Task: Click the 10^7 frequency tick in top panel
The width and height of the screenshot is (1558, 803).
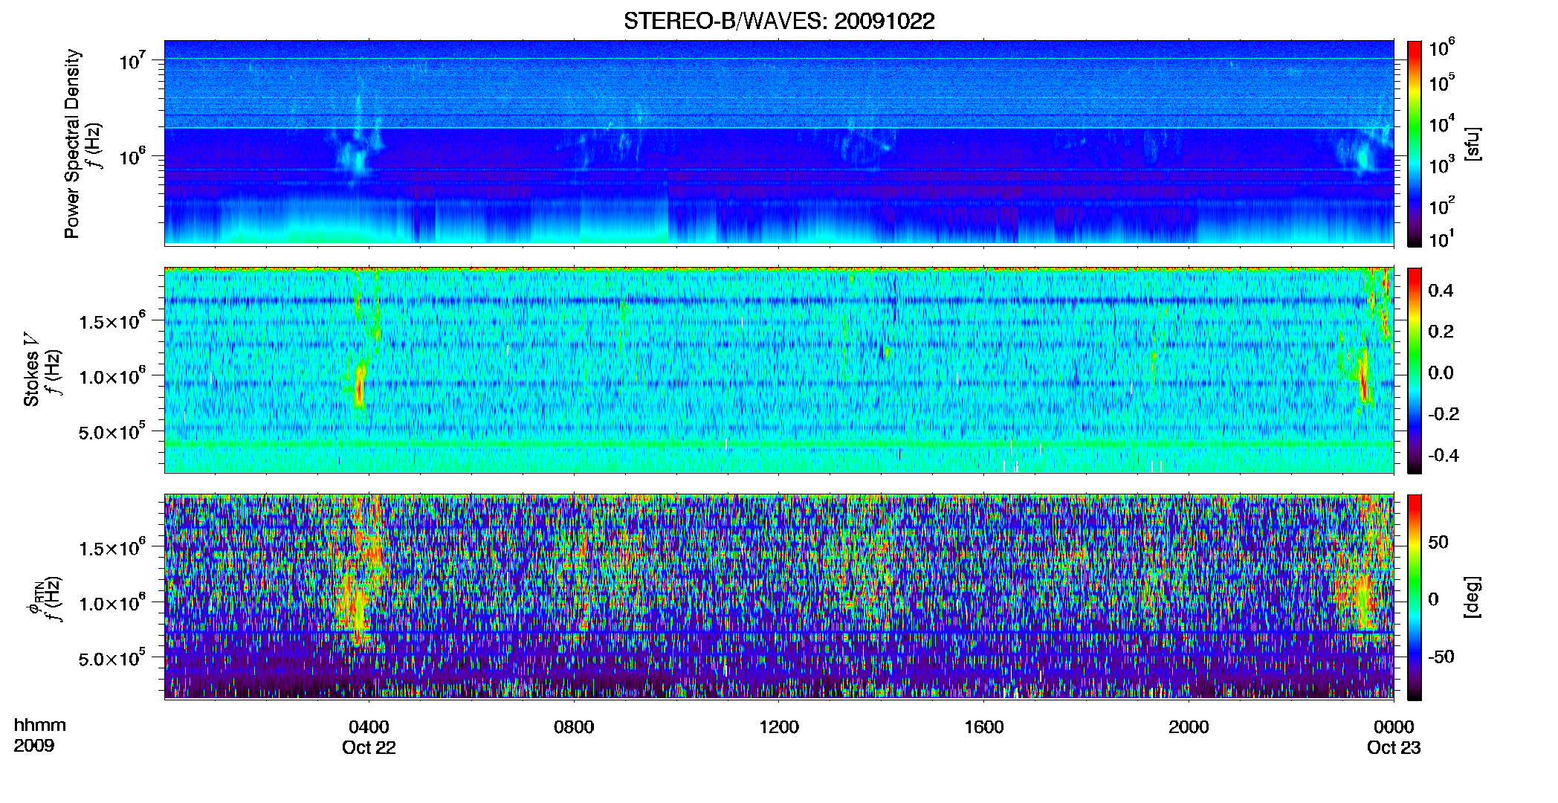Action: click(132, 59)
